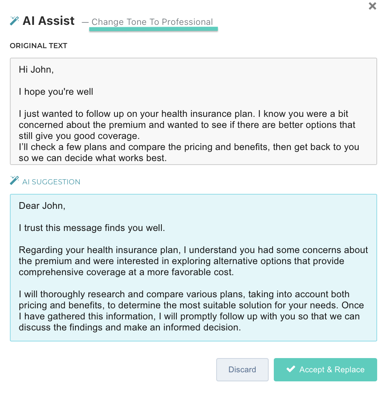389x394 pixels.
Task: Click the Change Tone To Professional heading
Action: [152, 22]
